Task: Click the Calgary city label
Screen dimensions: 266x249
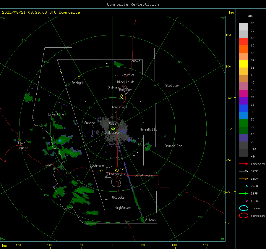Action: [115, 174]
